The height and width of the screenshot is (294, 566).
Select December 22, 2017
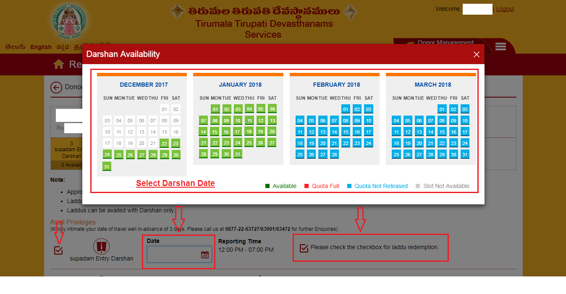pyautogui.click(x=164, y=144)
